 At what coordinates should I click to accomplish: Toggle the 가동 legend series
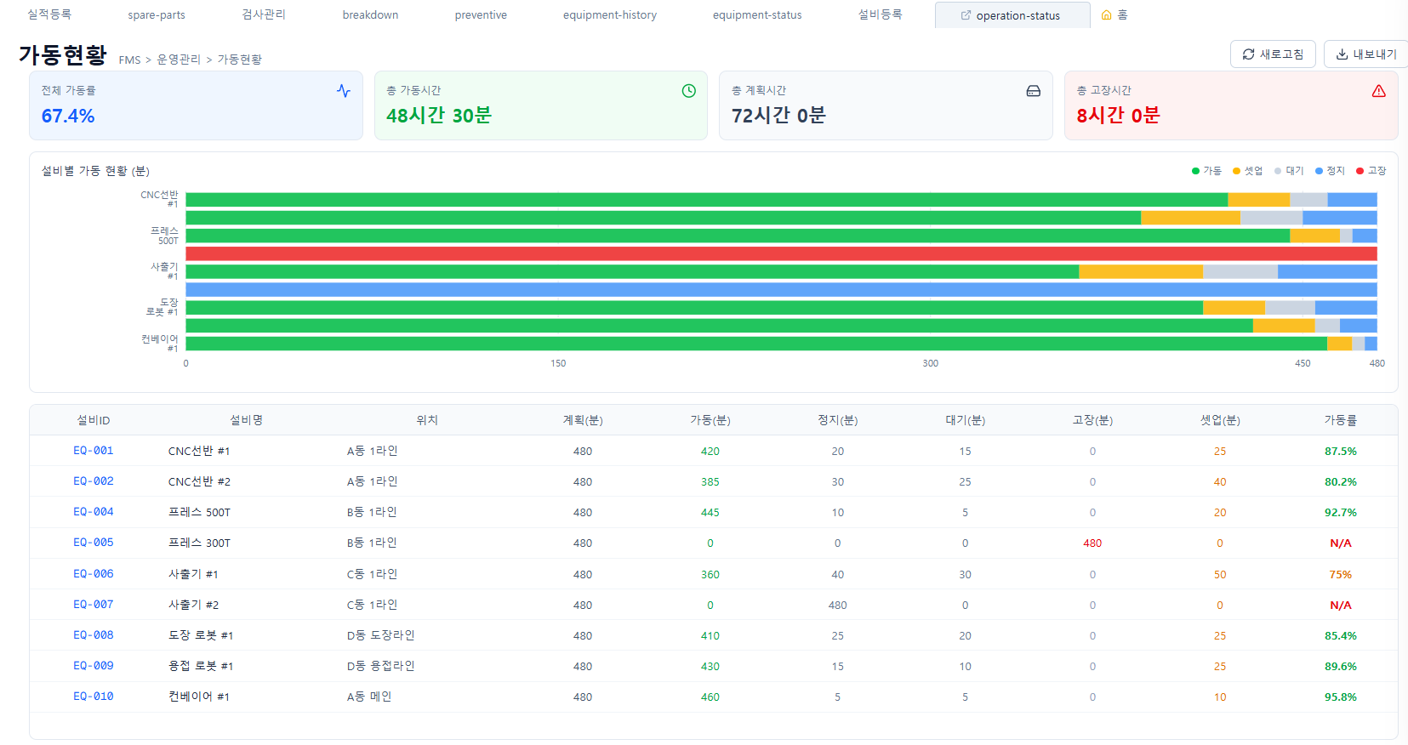1206,171
